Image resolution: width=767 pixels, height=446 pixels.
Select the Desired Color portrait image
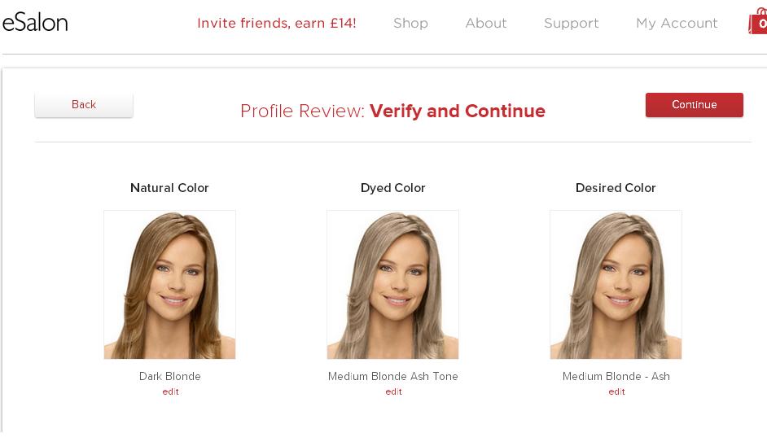616,285
